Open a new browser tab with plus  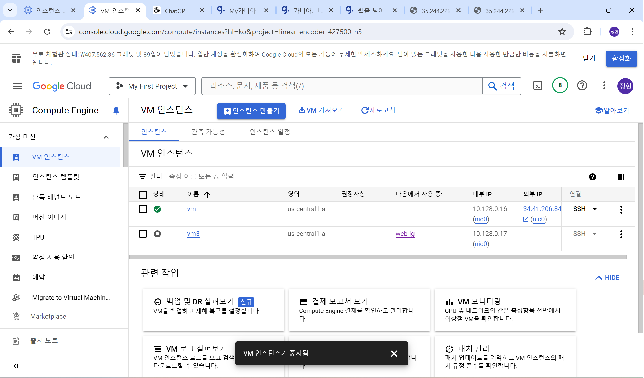coord(540,10)
